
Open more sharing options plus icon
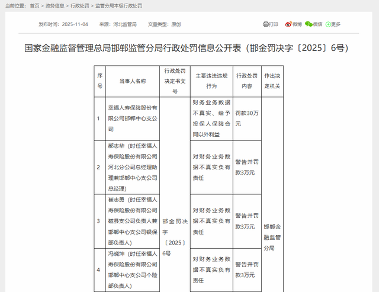[328, 24]
